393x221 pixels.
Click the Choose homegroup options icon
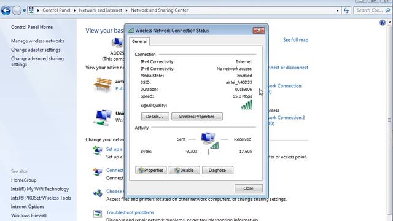(x=98, y=193)
